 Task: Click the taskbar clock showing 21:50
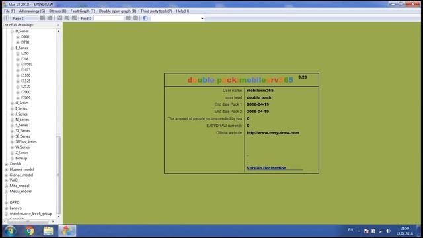point(404,231)
